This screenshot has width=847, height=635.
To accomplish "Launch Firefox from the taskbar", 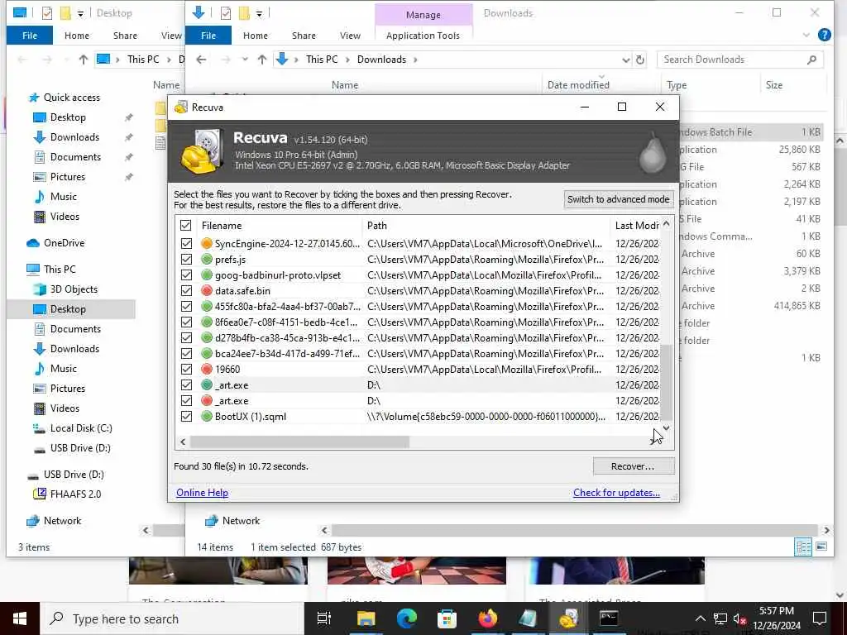I will 487,618.
